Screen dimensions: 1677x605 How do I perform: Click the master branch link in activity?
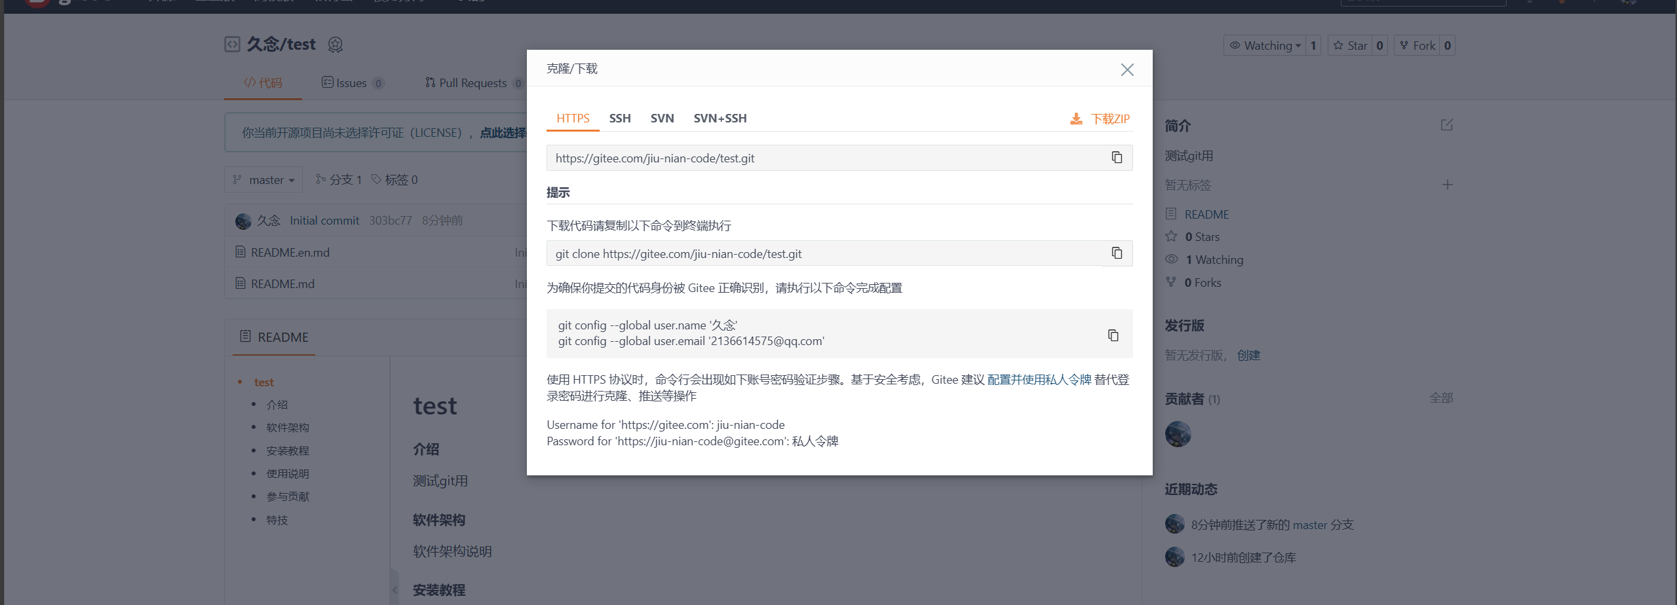coord(1309,524)
